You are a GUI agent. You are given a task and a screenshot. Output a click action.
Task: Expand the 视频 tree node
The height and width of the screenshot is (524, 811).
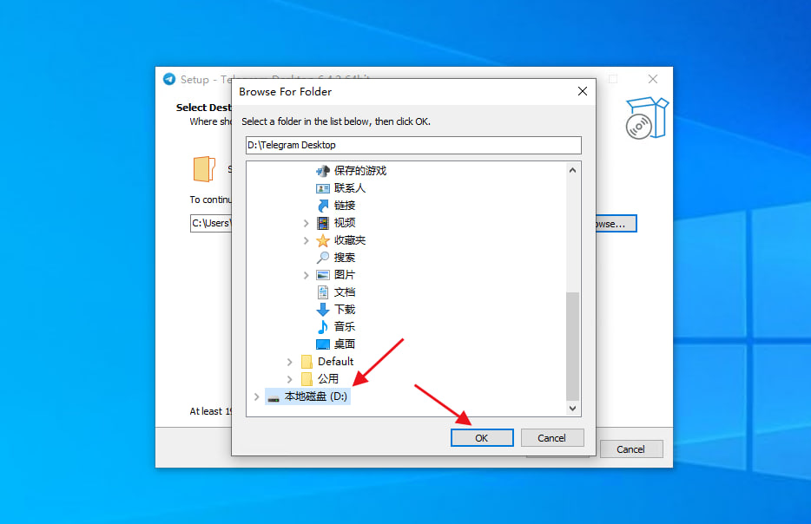pyautogui.click(x=306, y=223)
